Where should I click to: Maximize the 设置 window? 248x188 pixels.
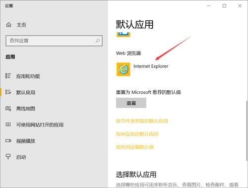click(224, 6)
